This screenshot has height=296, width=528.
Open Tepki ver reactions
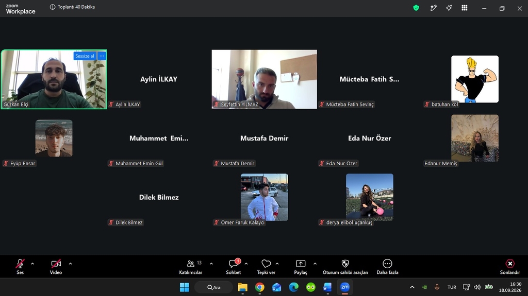266,267
